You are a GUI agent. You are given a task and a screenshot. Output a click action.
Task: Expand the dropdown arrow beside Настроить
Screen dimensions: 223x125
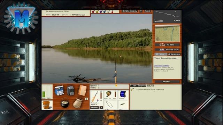pos(101,108)
